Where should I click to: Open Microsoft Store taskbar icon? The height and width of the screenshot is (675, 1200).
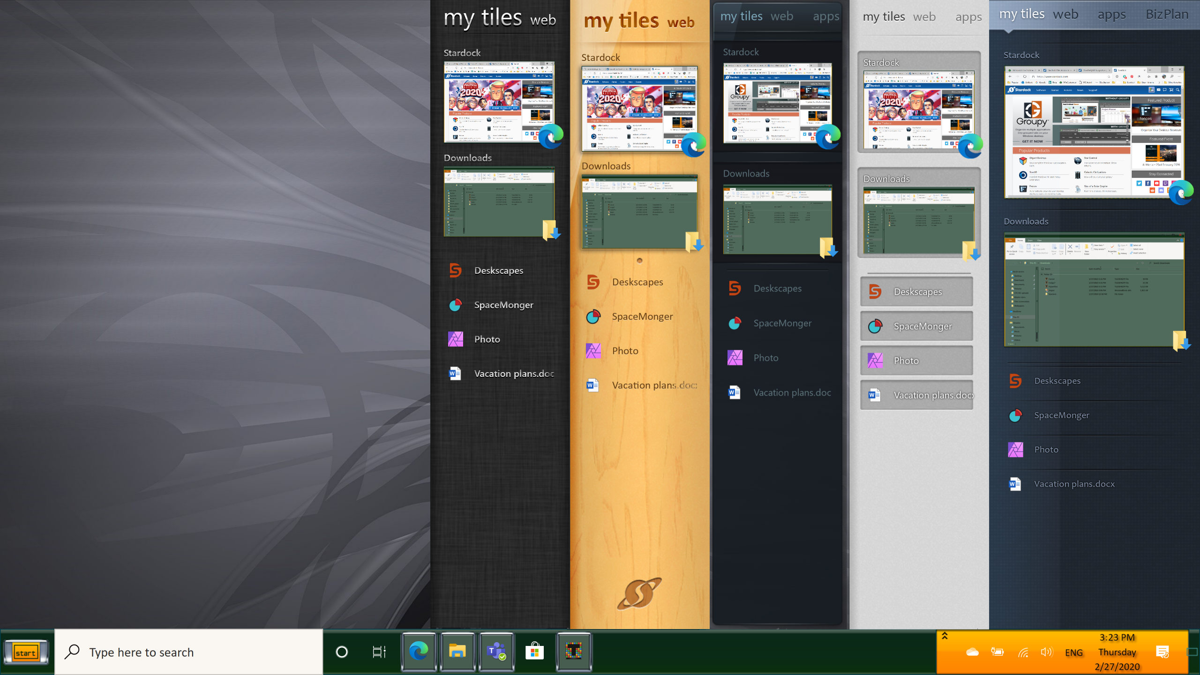point(534,651)
